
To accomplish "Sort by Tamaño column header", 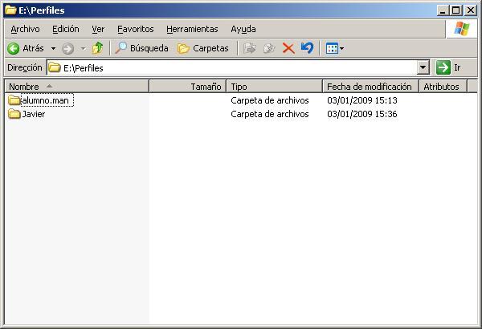I will [187, 86].
